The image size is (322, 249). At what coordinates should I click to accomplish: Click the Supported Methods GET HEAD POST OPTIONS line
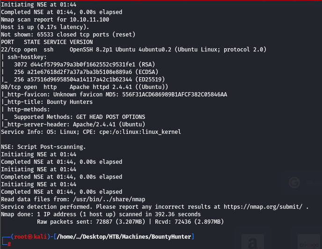80,117
